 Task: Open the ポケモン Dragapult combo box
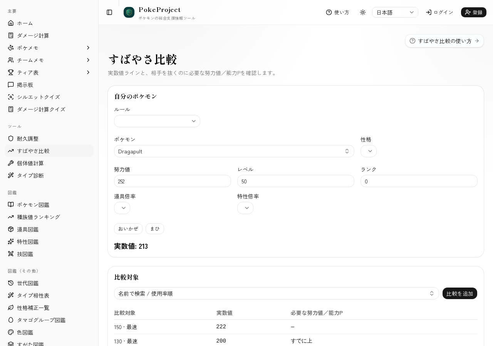[234, 151]
